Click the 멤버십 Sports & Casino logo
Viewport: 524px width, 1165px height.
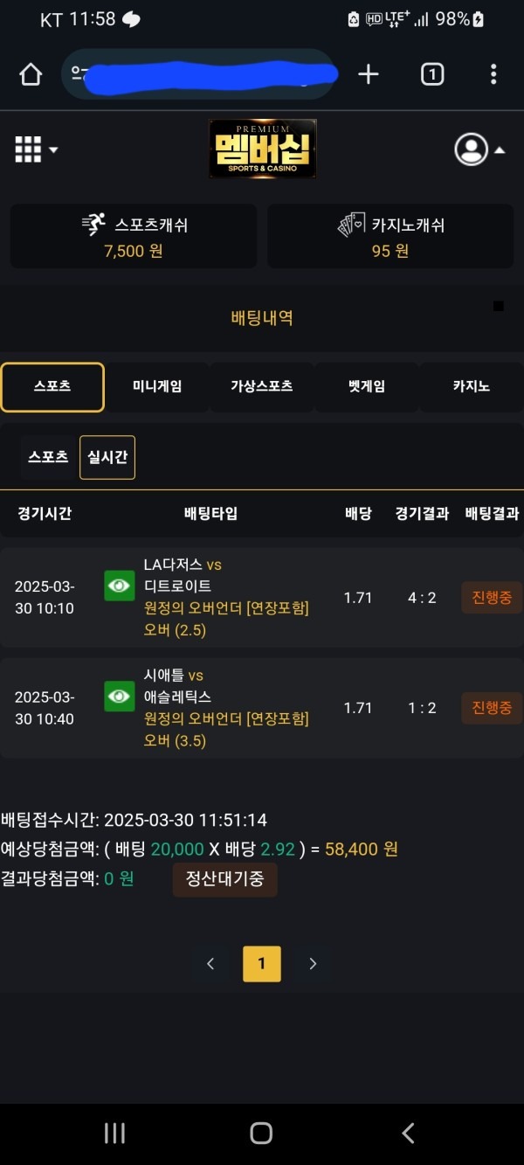coord(262,149)
